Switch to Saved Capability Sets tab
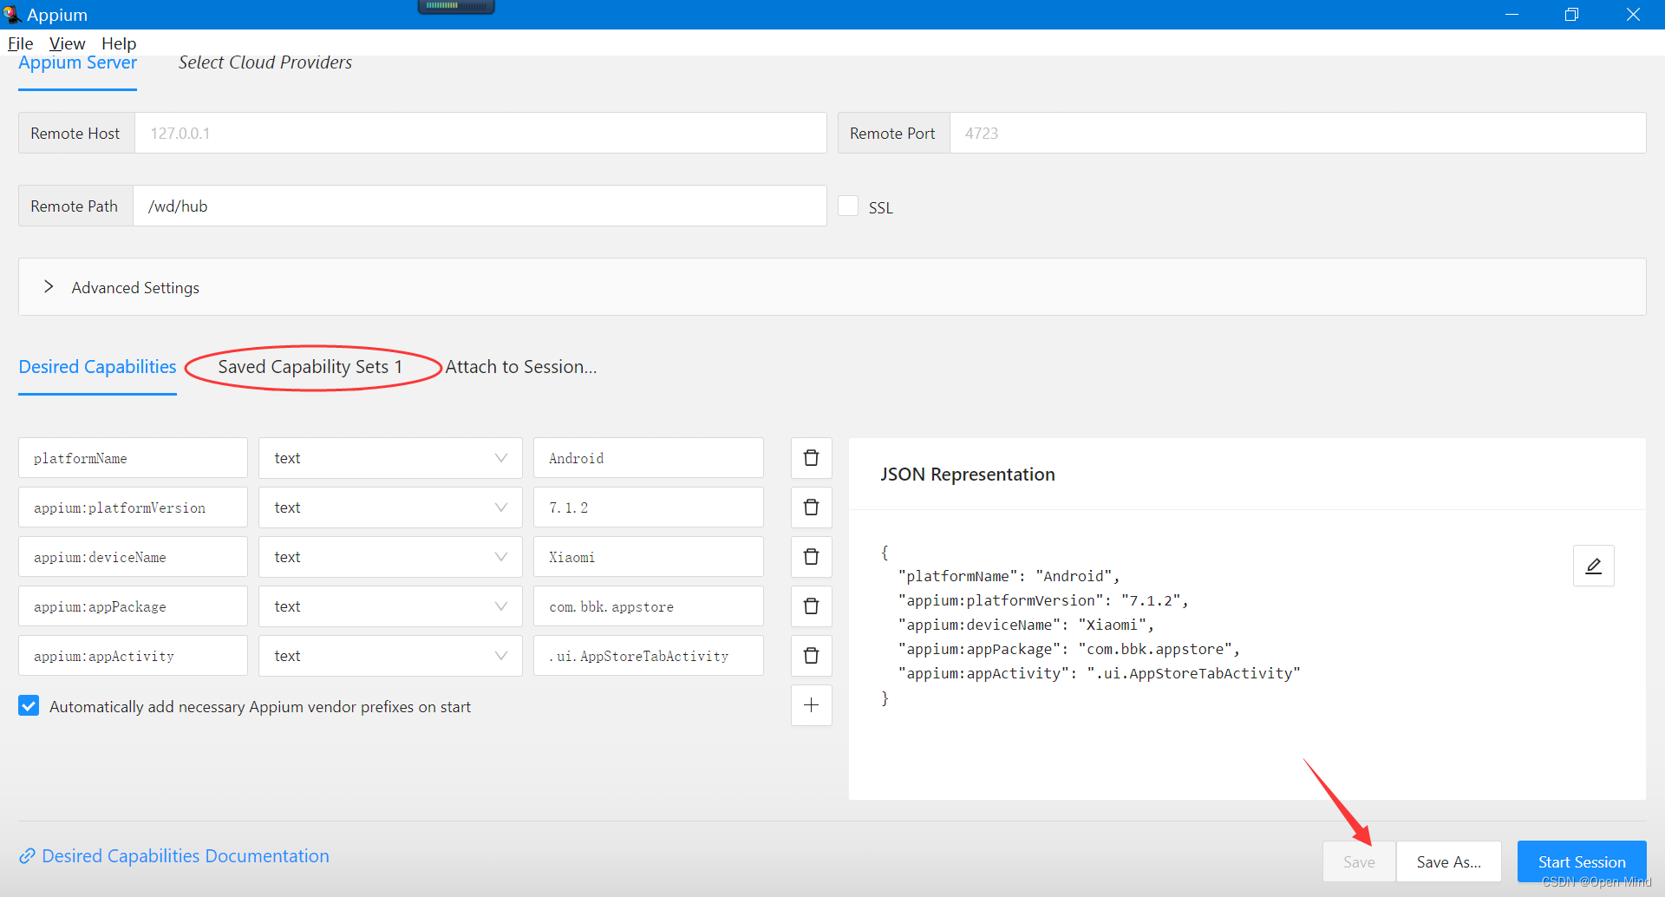The width and height of the screenshot is (1665, 897). click(x=310, y=367)
